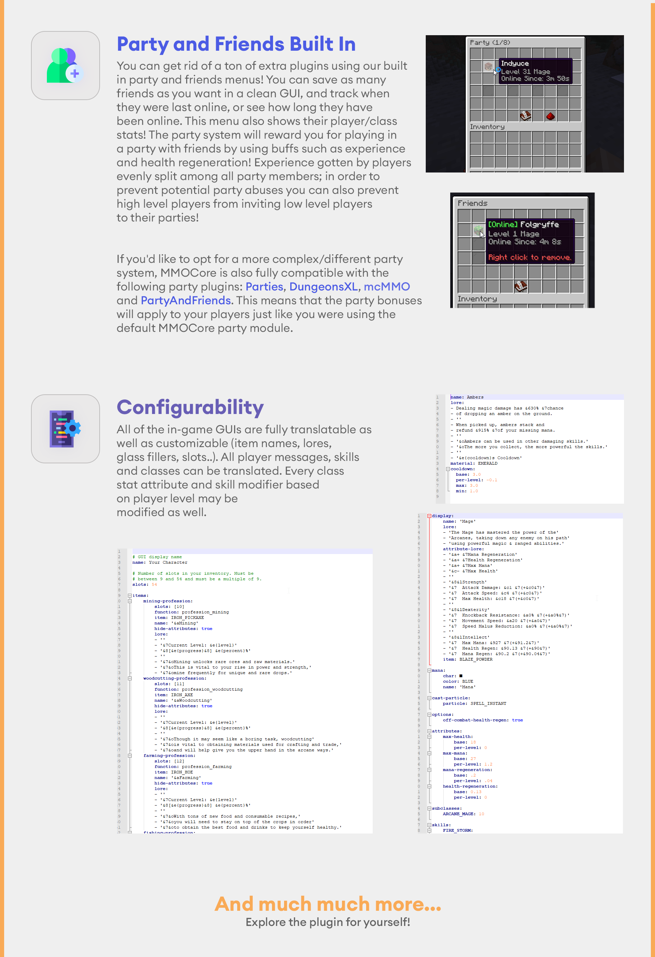This screenshot has height=957, width=655.
Task: Collapse the 'attributes:' fold marker
Action: (429, 731)
